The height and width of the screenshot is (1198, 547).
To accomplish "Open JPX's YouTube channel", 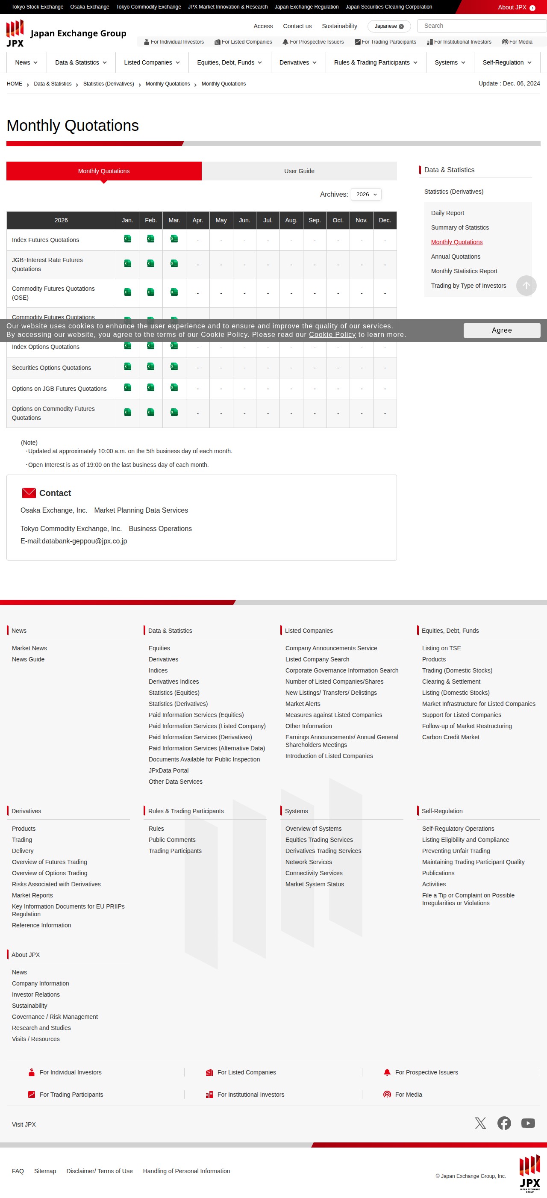I will pyautogui.click(x=528, y=1123).
